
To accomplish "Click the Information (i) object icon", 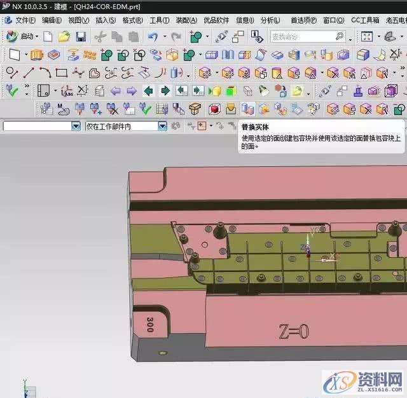I will tap(257, 37).
